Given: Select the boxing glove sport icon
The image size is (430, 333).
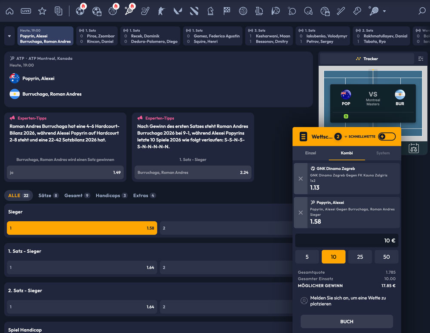Looking at the screenshot, I should click(357, 11).
